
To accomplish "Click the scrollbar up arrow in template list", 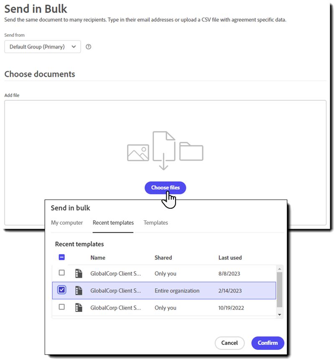I will pyautogui.click(x=279, y=269).
